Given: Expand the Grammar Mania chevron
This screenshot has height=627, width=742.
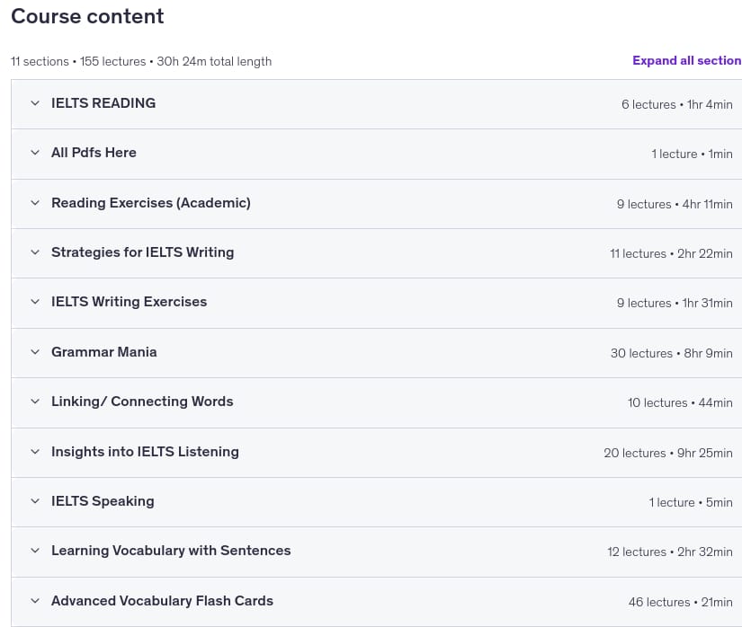Looking at the screenshot, I should point(35,352).
